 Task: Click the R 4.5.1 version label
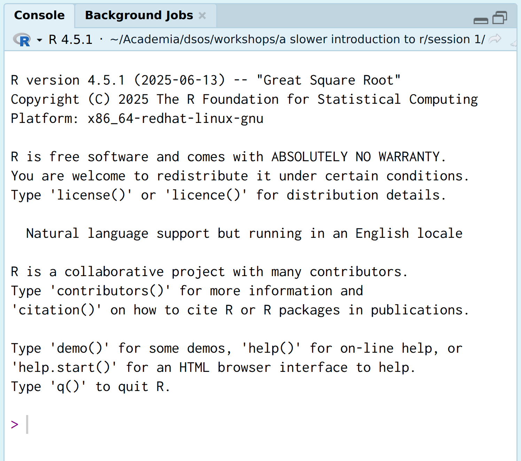pyautogui.click(x=71, y=40)
